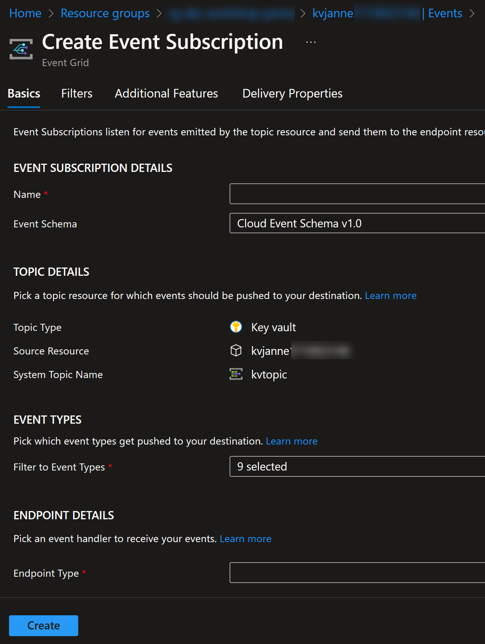The width and height of the screenshot is (485, 644).
Task: Open Learn more link under Topic Details
Action: point(391,295)
